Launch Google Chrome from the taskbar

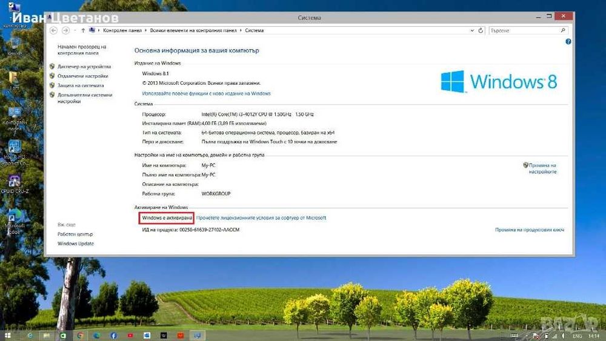coord(80,336)
